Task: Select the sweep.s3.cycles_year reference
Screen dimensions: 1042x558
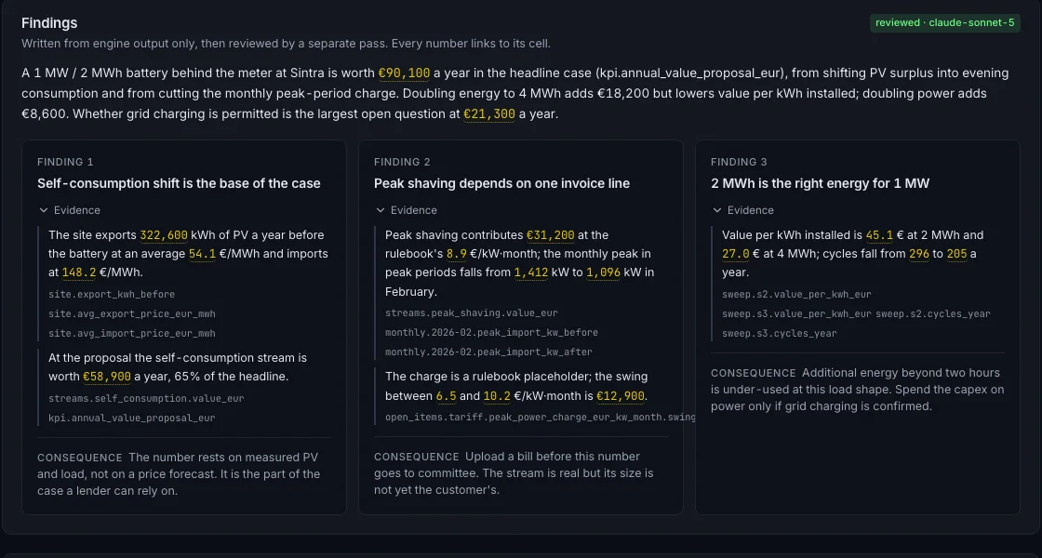Action: pyautogui.click(x=780, y=334)
